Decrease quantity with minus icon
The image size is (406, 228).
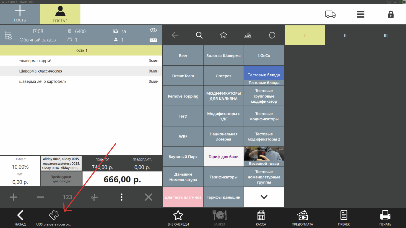(40, 197)
